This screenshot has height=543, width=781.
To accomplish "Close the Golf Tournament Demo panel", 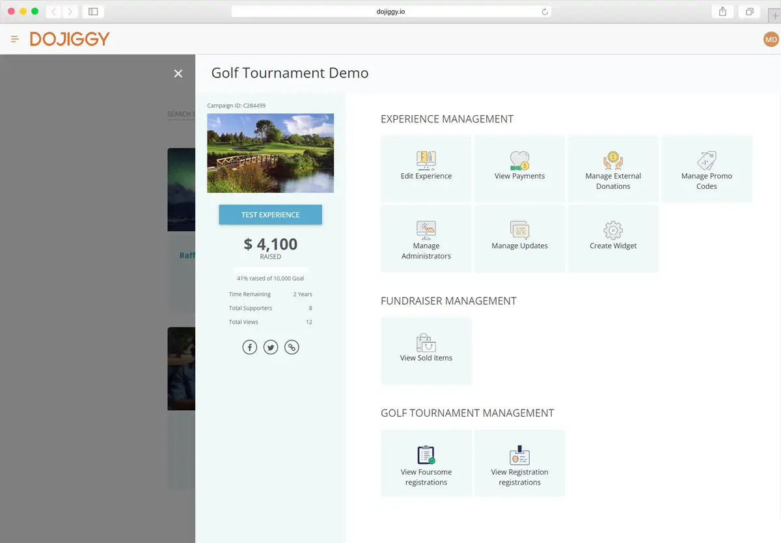I will click(178, 74).
